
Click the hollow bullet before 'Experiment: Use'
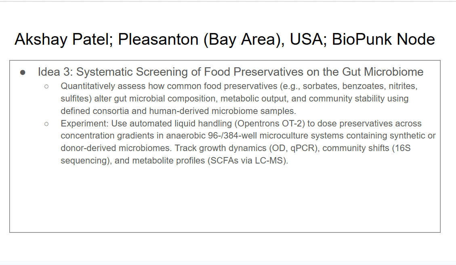pyautogui.click(x=46, y=124)
